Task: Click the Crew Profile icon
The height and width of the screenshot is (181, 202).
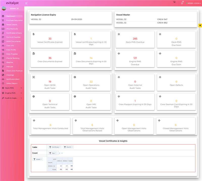Action: click(3, 50)
